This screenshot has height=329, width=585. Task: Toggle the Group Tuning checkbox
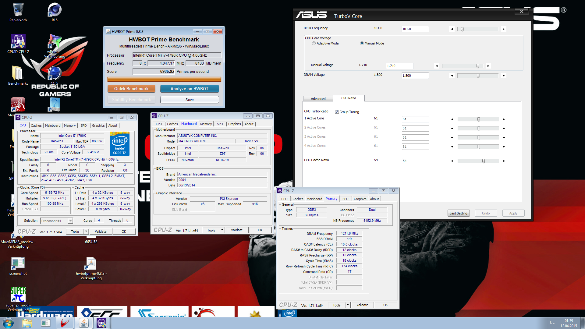pyautogui.click(x=337, y=112)
